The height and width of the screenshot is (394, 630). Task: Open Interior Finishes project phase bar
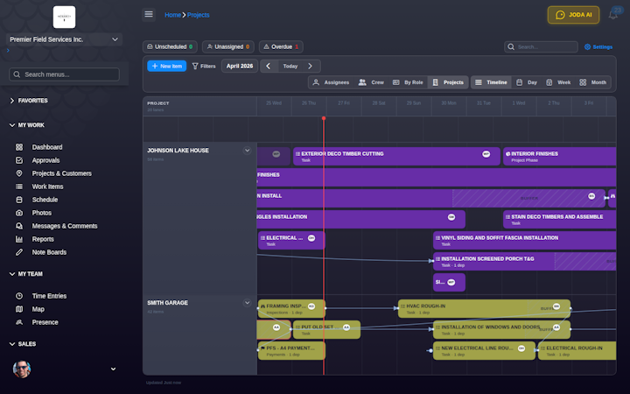click(560, 157)
